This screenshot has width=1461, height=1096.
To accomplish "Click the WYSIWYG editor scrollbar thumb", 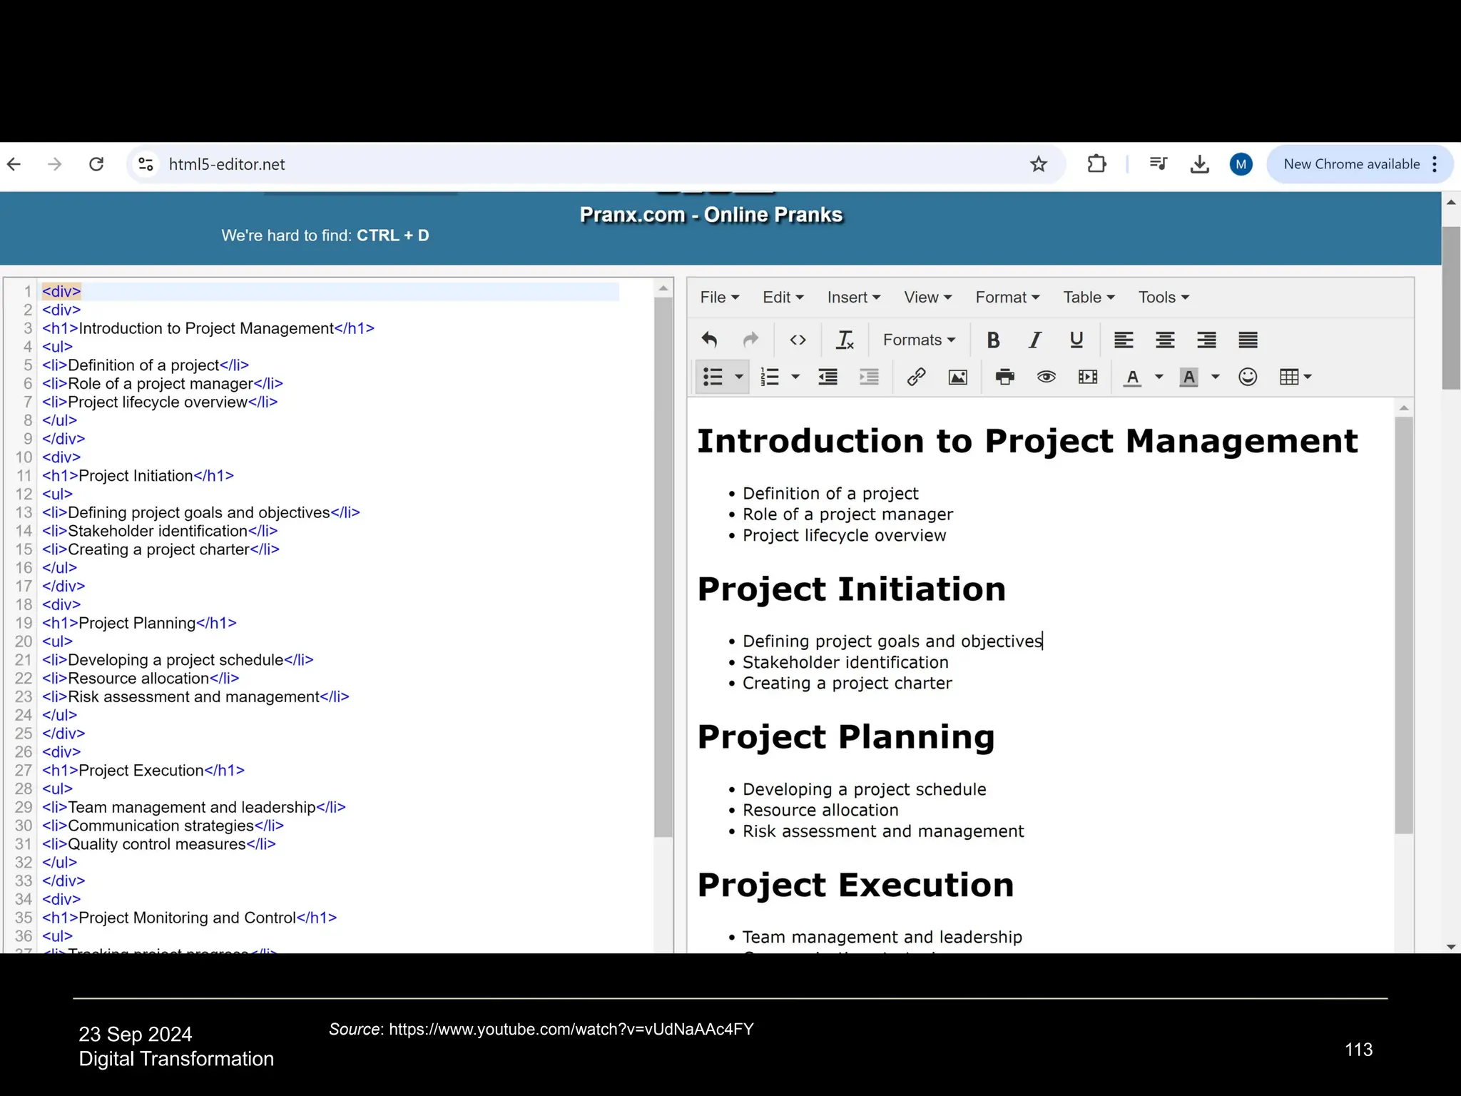I will [1404, 625].
